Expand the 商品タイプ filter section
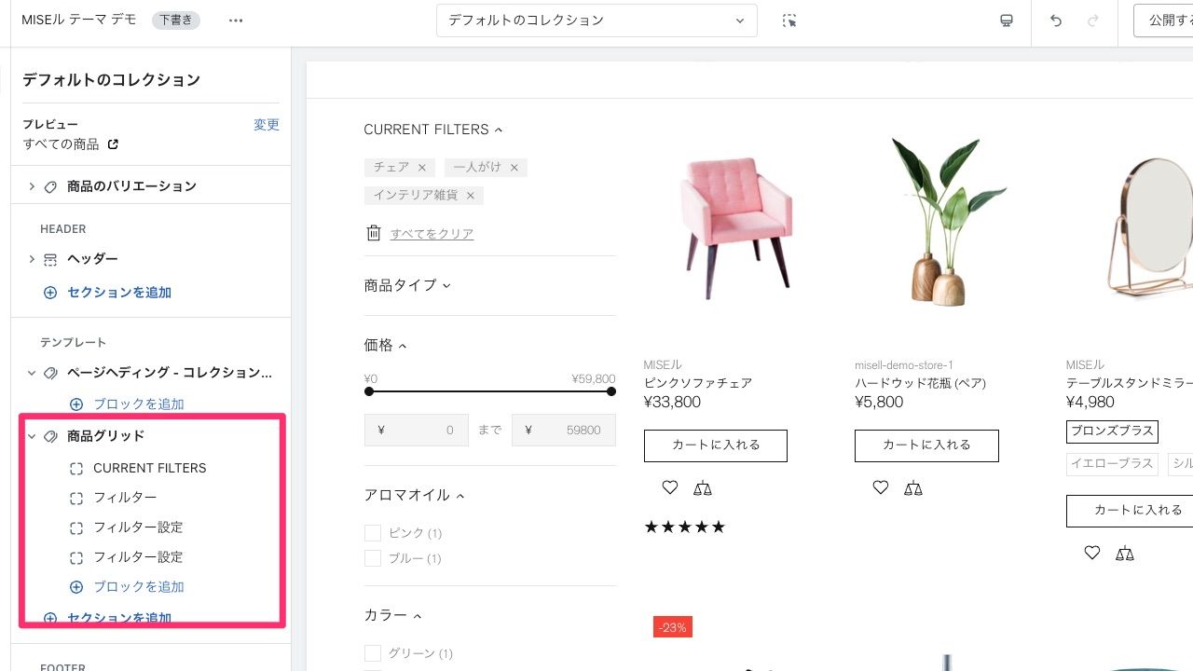 pos(407,285)
